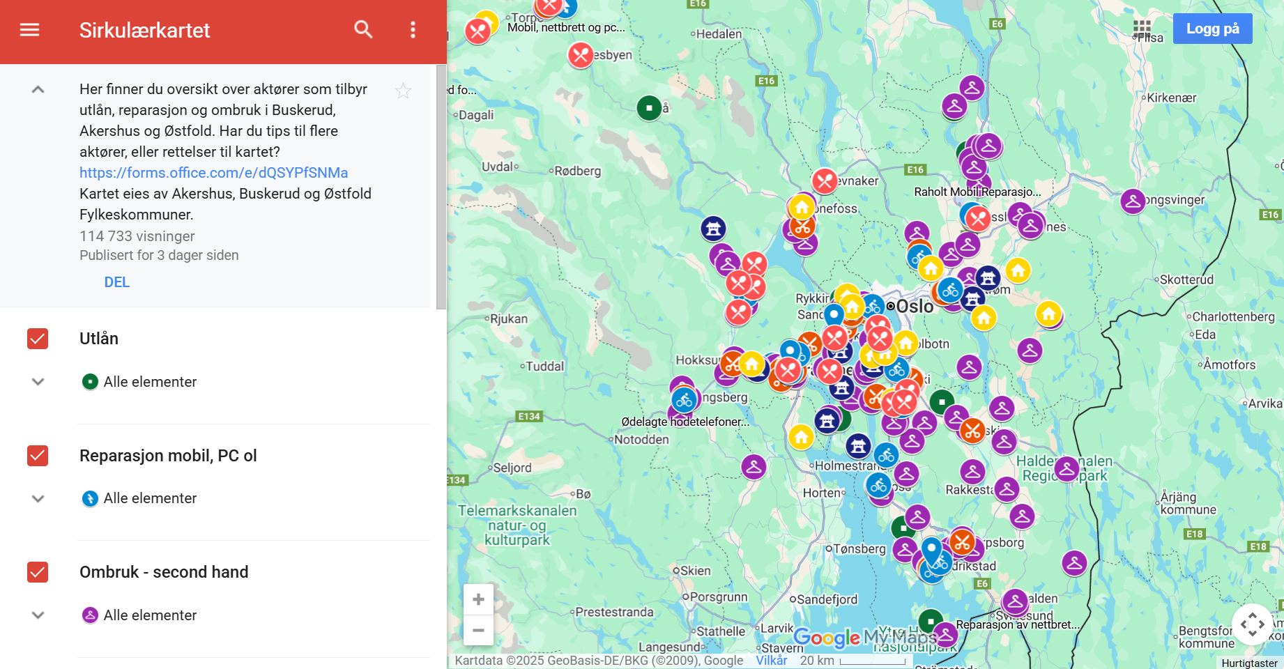Click purple hanger marker on Haldenkanalen Regionalpark label

1067,469
